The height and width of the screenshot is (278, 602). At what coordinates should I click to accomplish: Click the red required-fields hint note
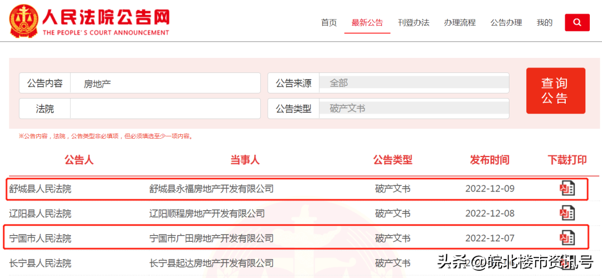point(105,136)
